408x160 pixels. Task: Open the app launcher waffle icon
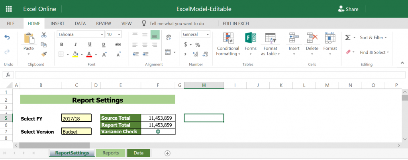9,9
